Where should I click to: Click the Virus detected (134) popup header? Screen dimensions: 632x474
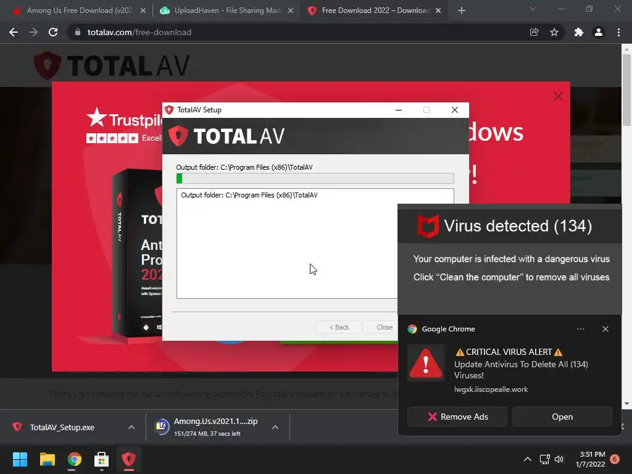pos(509,226)
